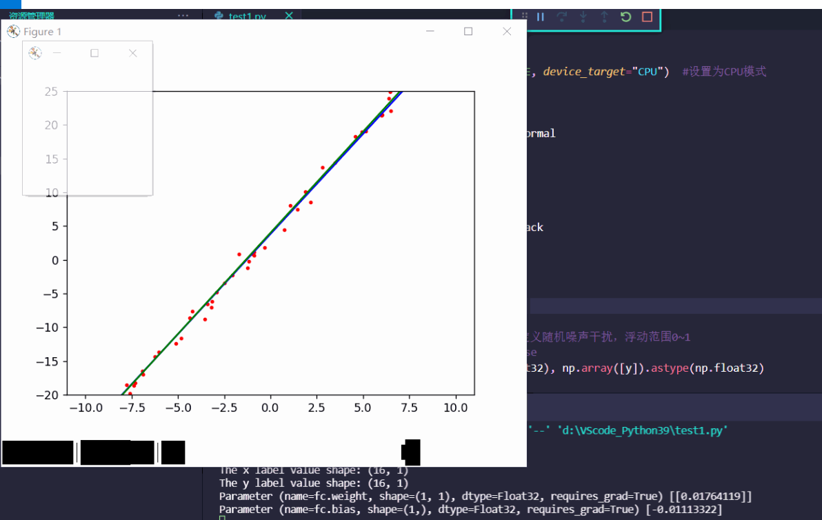Click the terminal path 'd:\VScode_Python39\test1.py'
The height and width of the screenshot is (520, 822).
tap(642, 430)
